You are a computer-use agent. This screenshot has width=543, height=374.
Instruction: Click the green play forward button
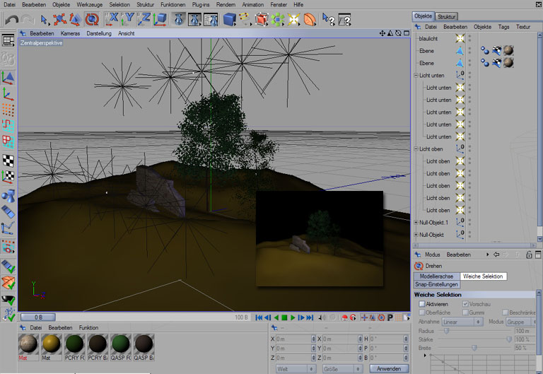(x=293, y=318)
